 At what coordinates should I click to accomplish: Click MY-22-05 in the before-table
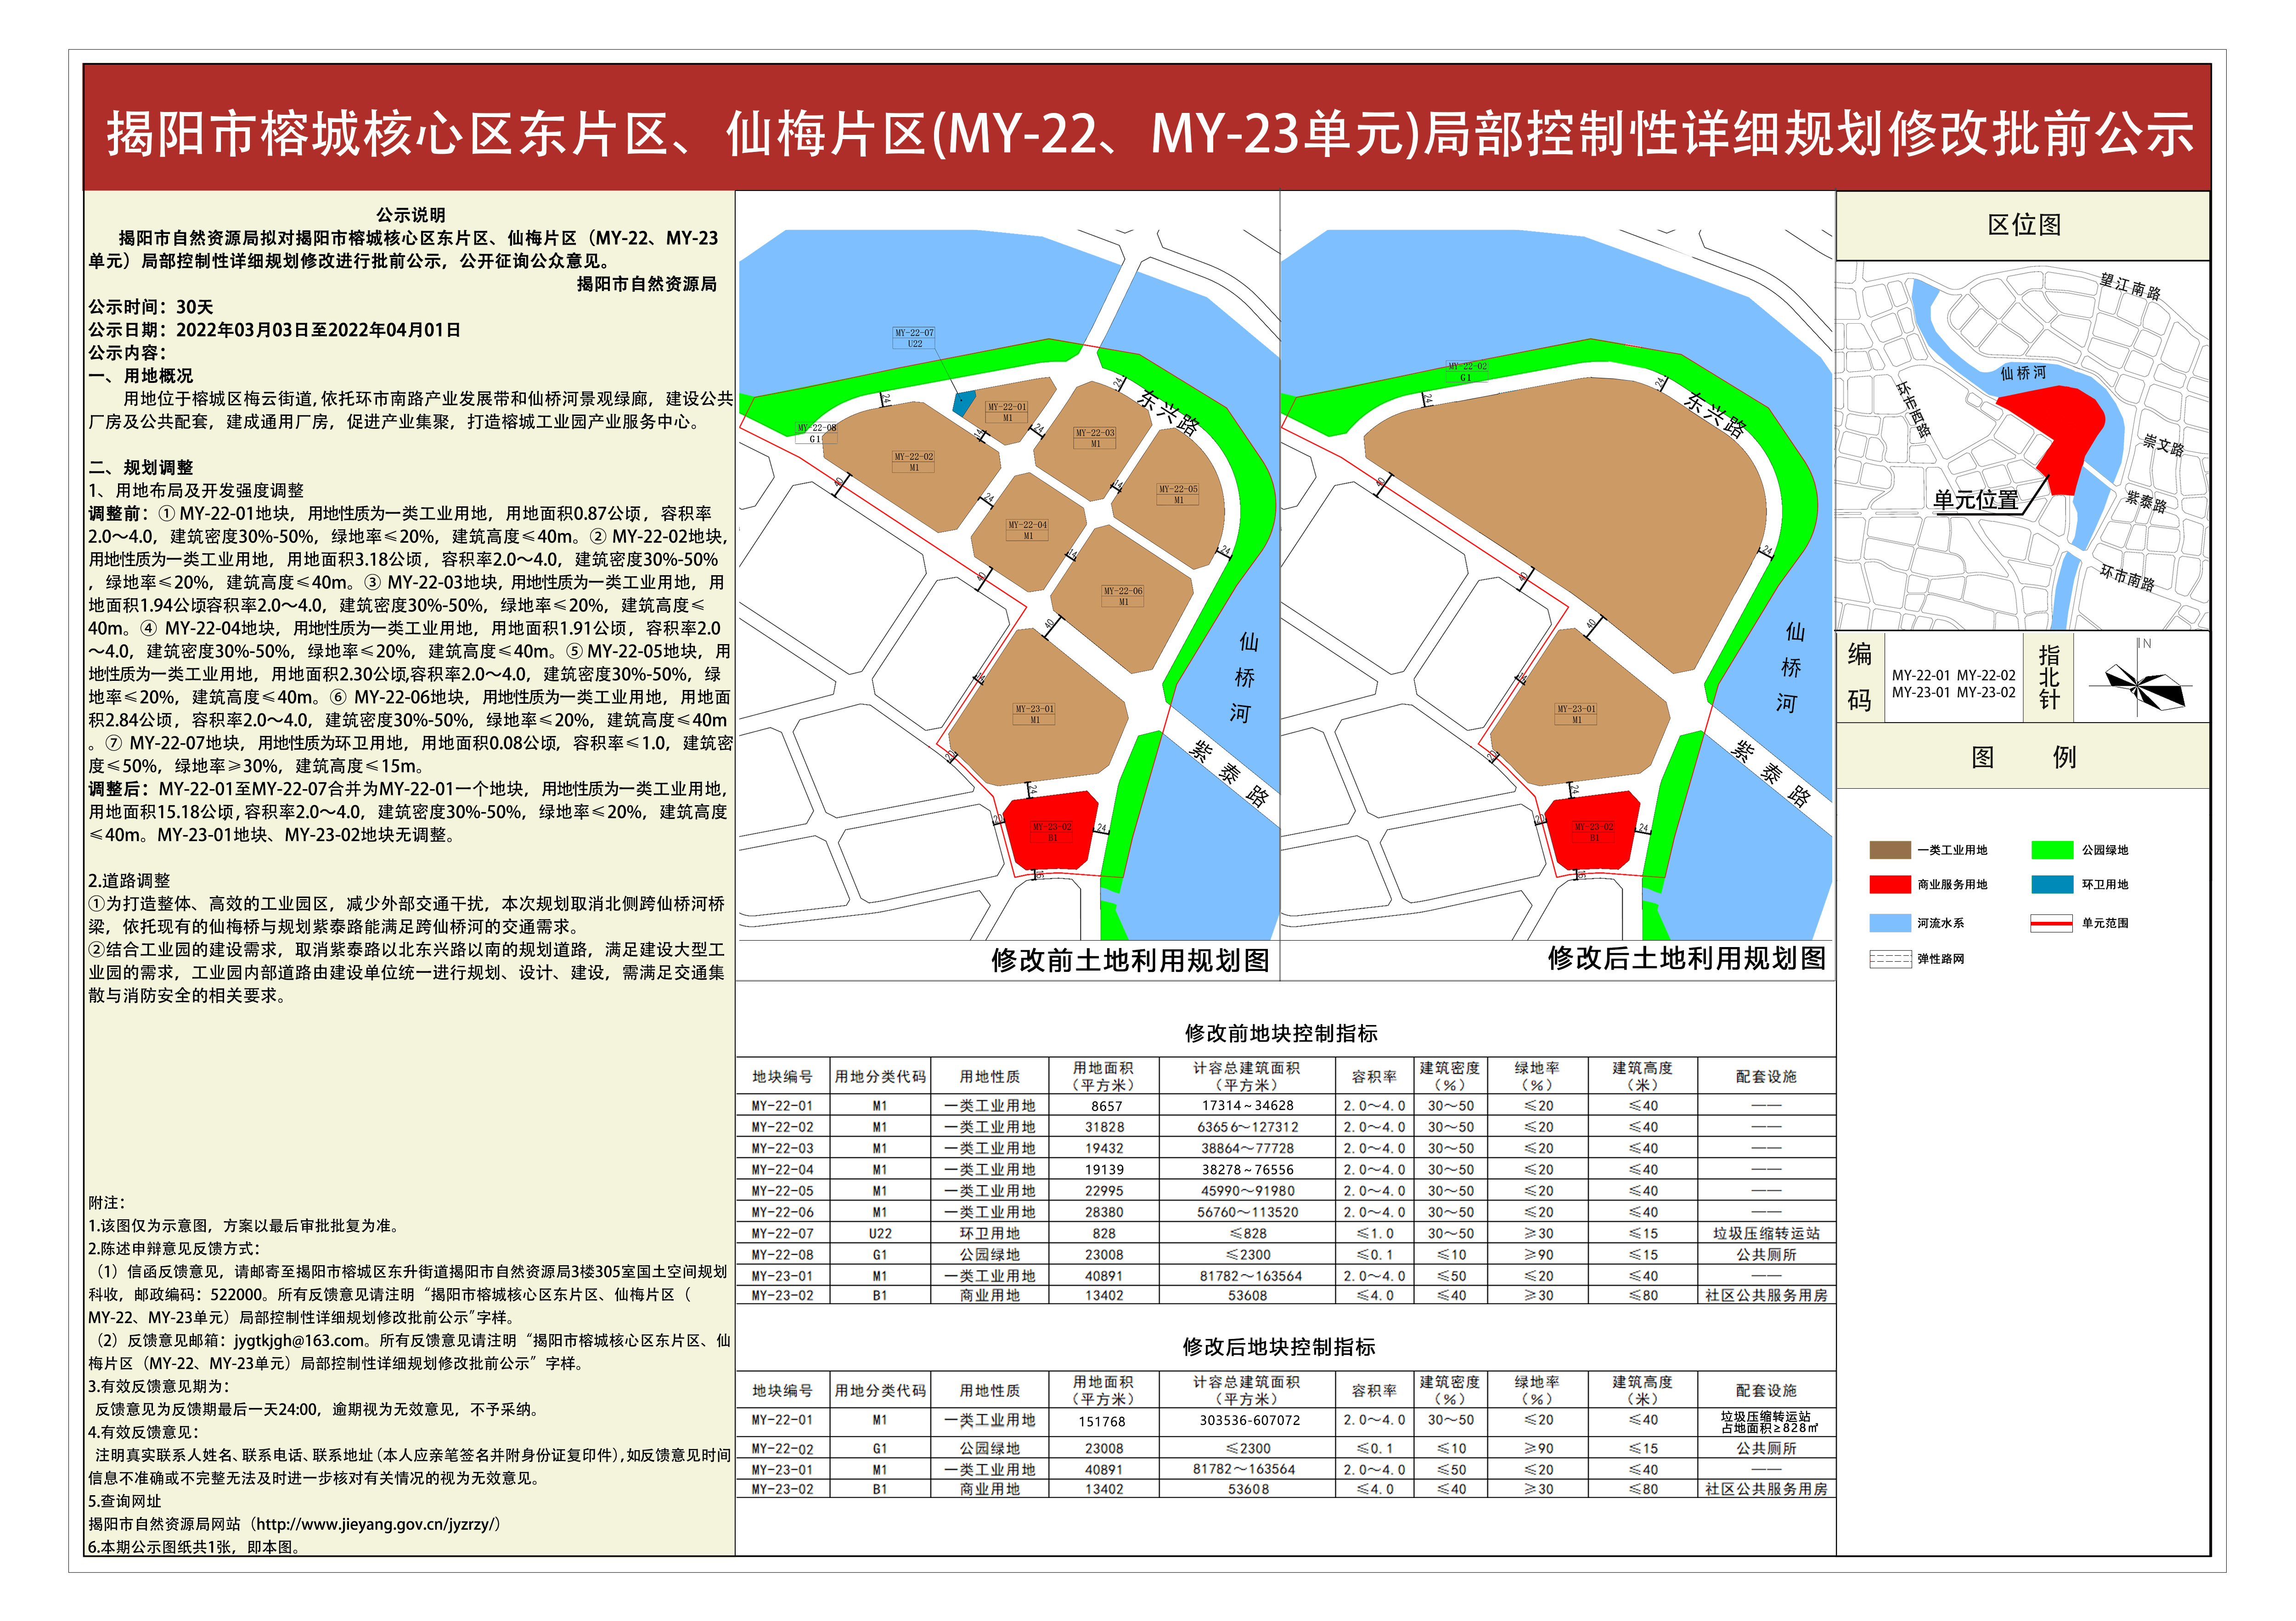(782, 1191)
